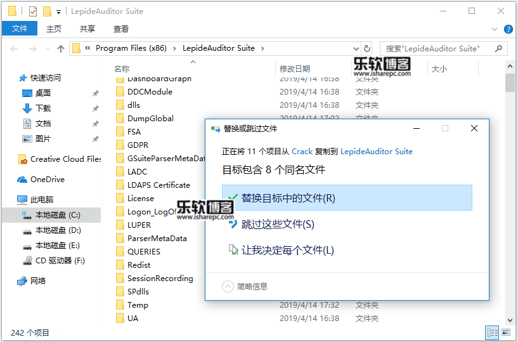Select the dlls folder
518x342 pixels.
click(128, 105)
